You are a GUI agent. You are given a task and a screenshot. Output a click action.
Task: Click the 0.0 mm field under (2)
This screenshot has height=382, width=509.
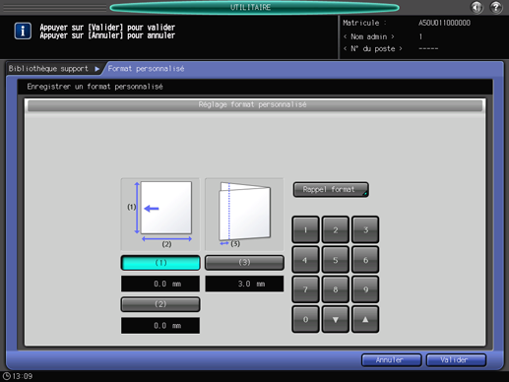tap(160, 326)
